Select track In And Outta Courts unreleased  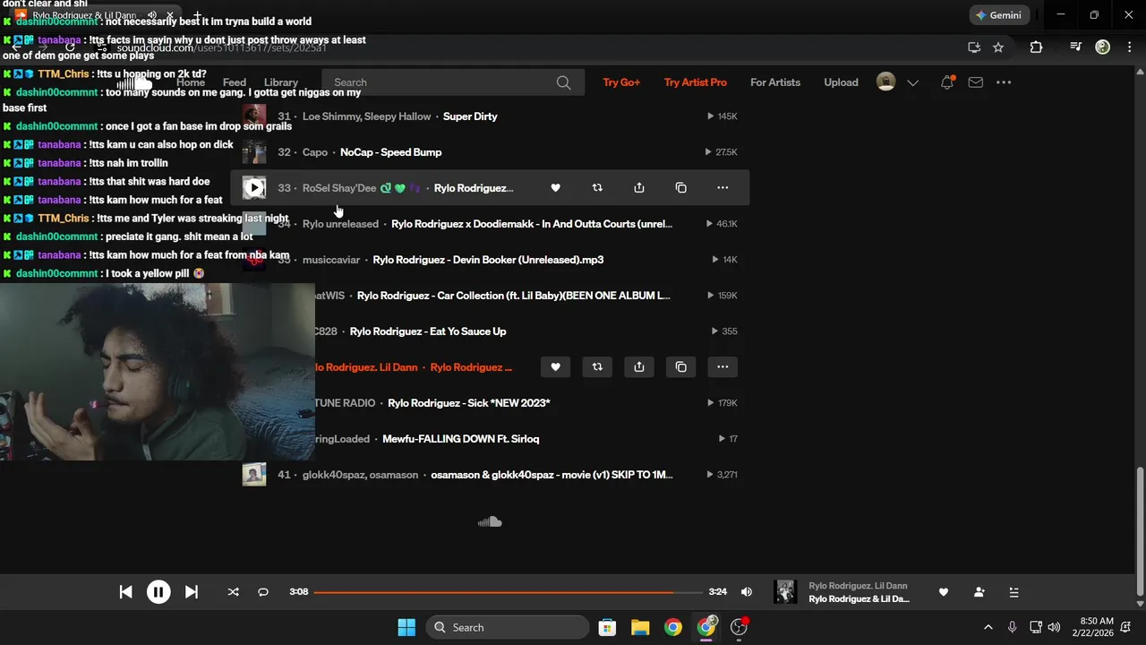532,224
